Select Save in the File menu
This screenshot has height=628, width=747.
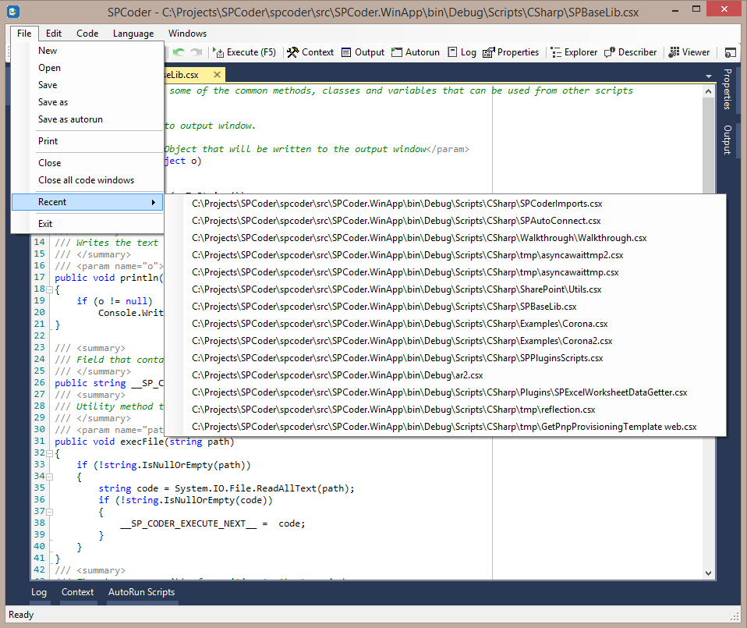(x=87, y=85)
